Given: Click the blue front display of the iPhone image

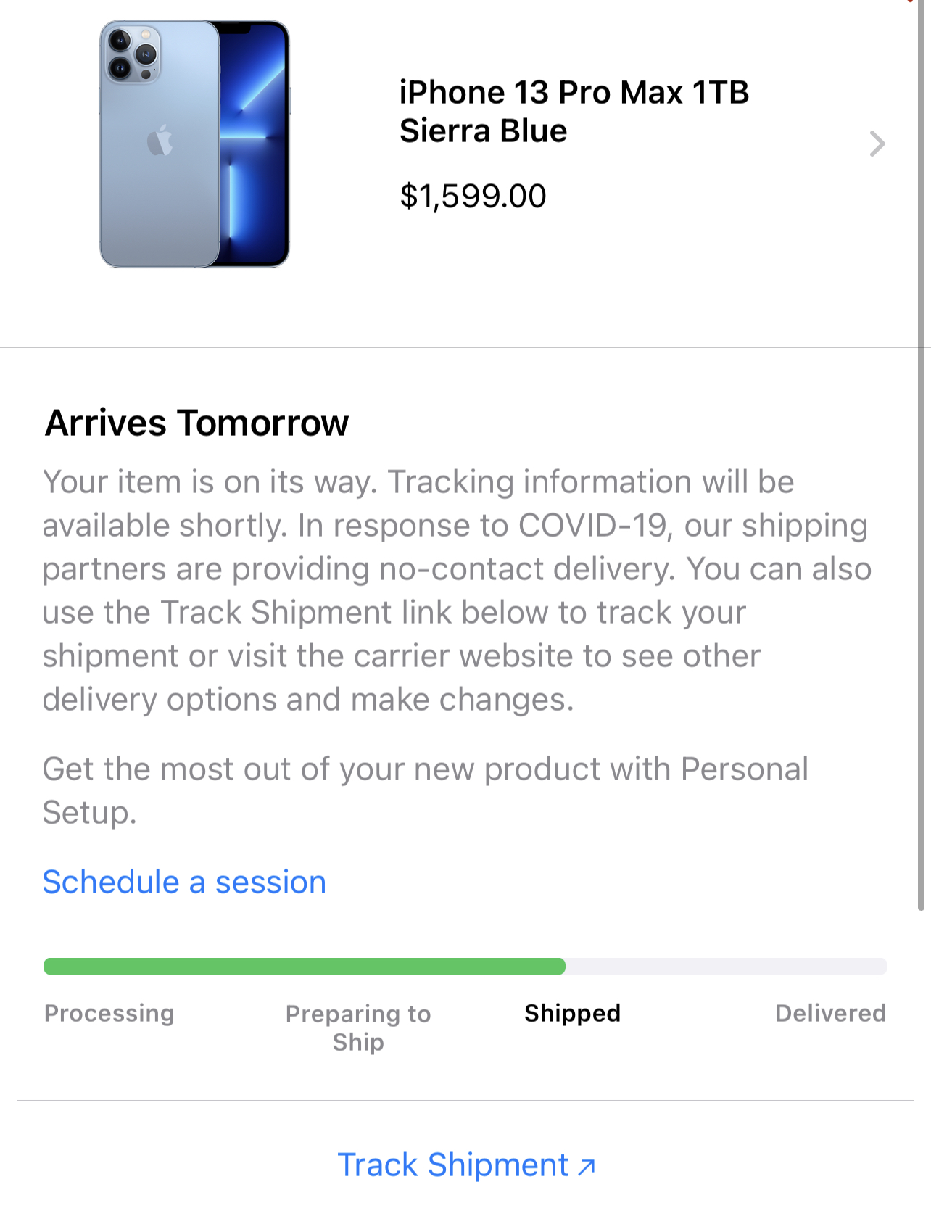Looking at the screenshot, I should [254, 145].
